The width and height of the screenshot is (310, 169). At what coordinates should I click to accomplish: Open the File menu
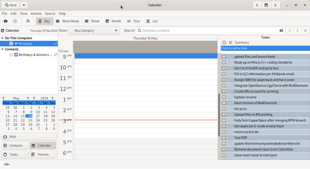coord(4,13)
